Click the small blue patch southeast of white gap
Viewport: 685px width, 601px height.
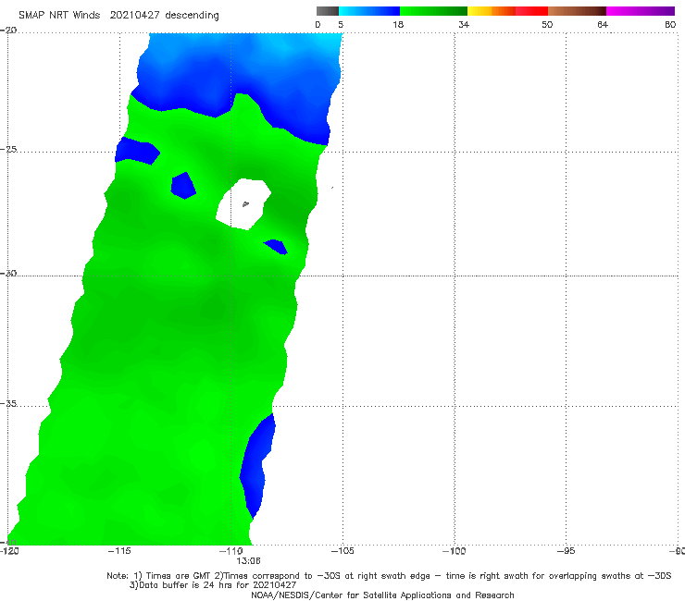[276, 247]
